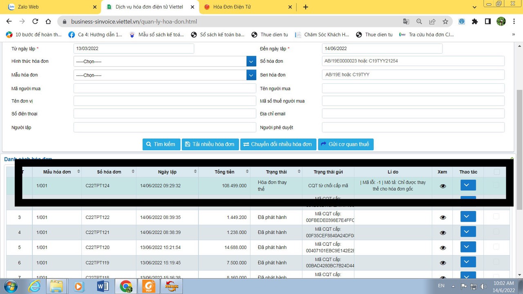The height and width of the screenshot is (294, 523).
Task: Check the box in row C22TPT121
Action: point(496,232)
